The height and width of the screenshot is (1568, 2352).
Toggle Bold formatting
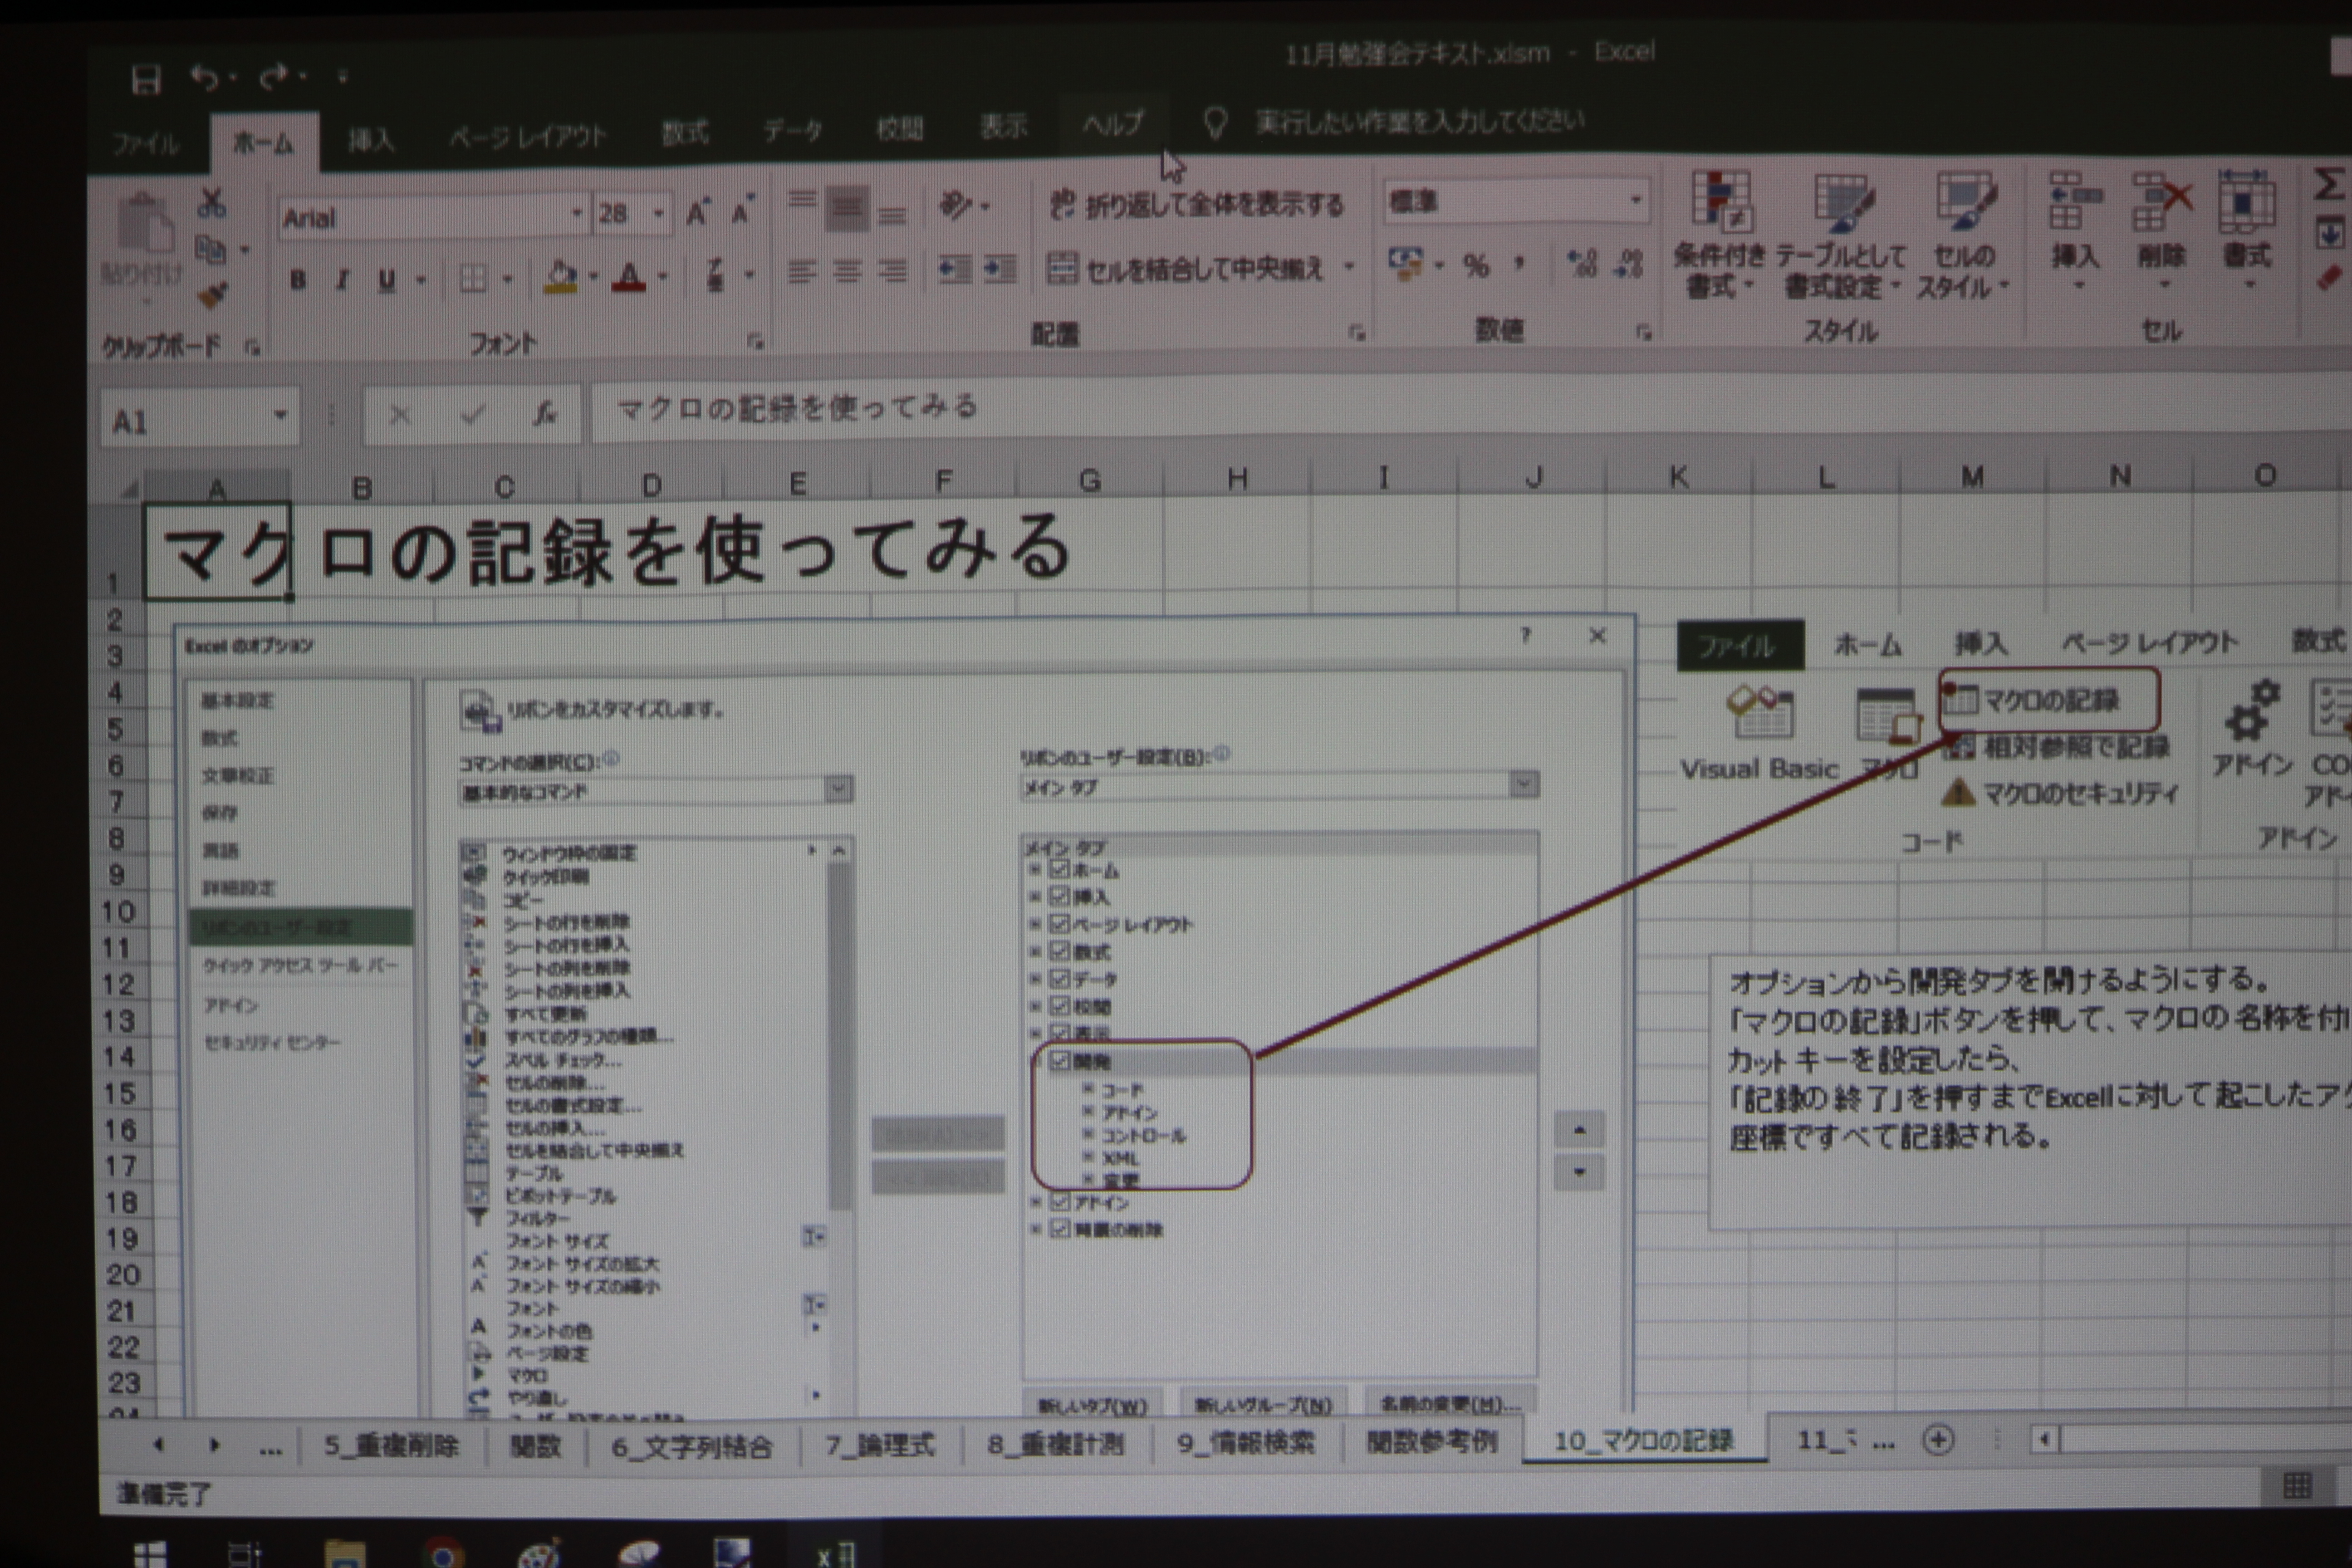point(297,280)
